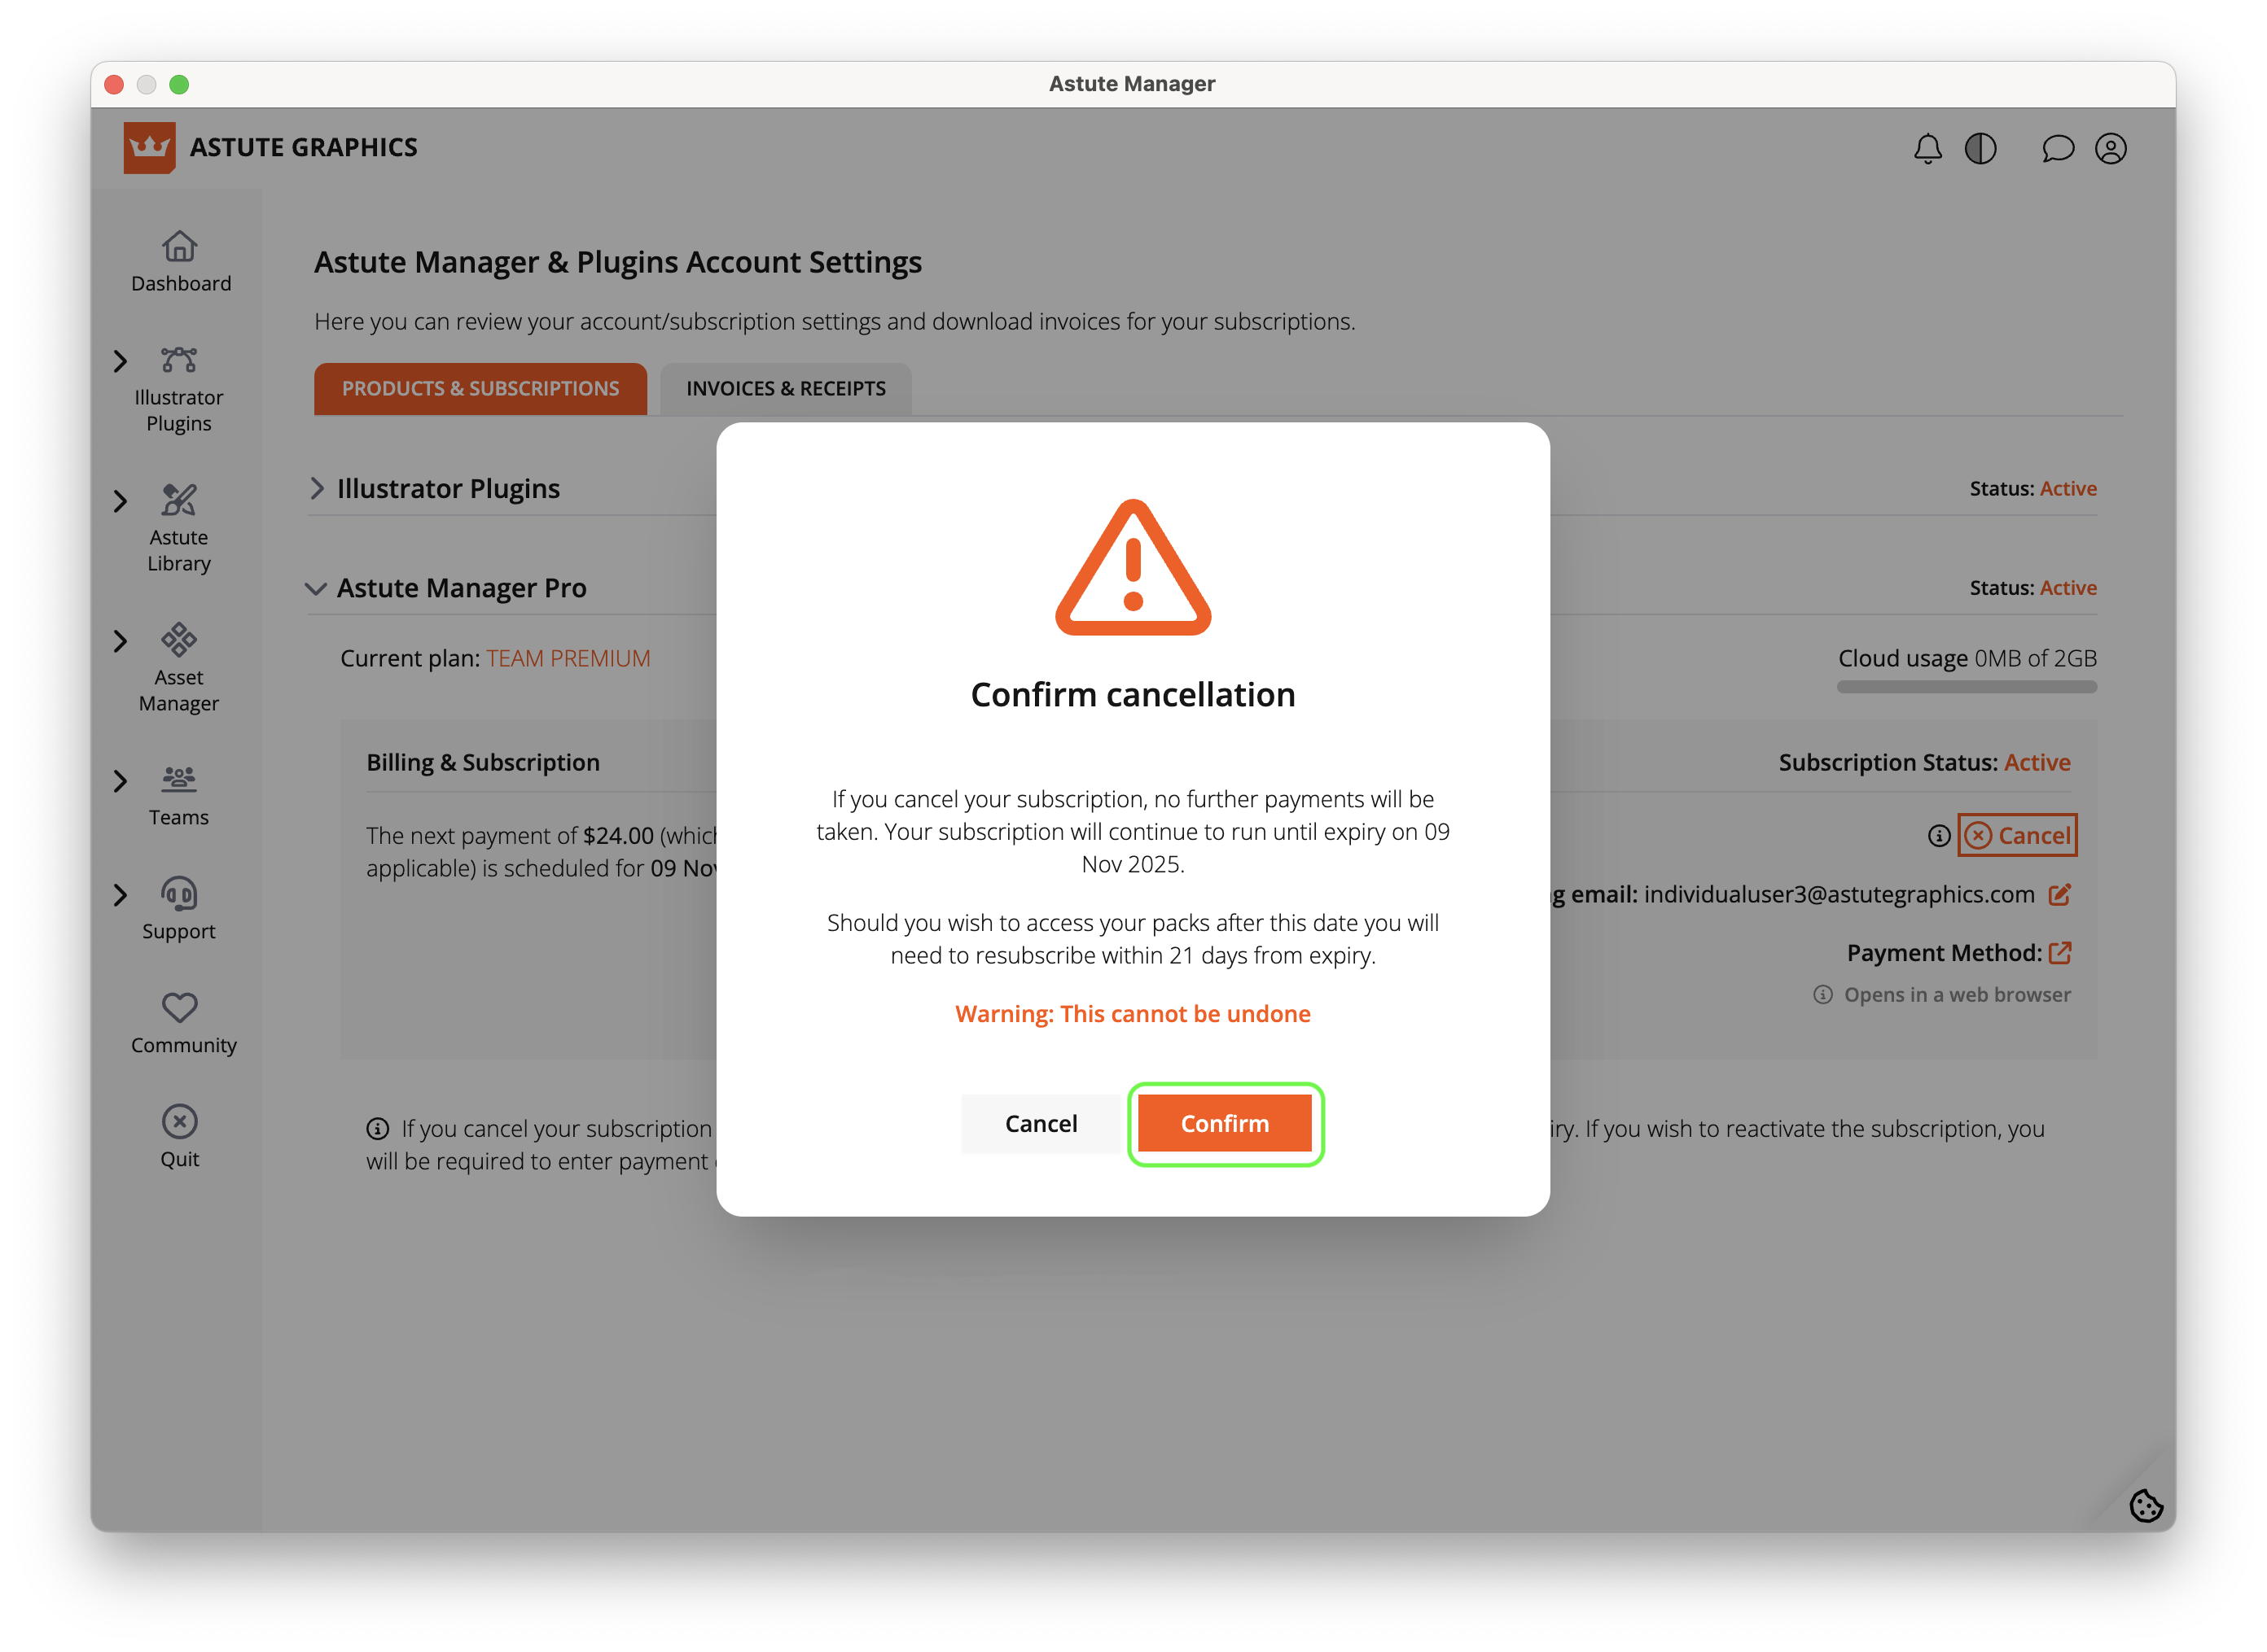Collapse the Astute Manager Pro section

coord(316,588)
